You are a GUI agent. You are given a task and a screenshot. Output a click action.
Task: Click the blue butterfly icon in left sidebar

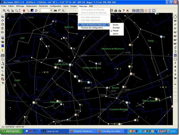pyautogui.click(x=2, y=46)
